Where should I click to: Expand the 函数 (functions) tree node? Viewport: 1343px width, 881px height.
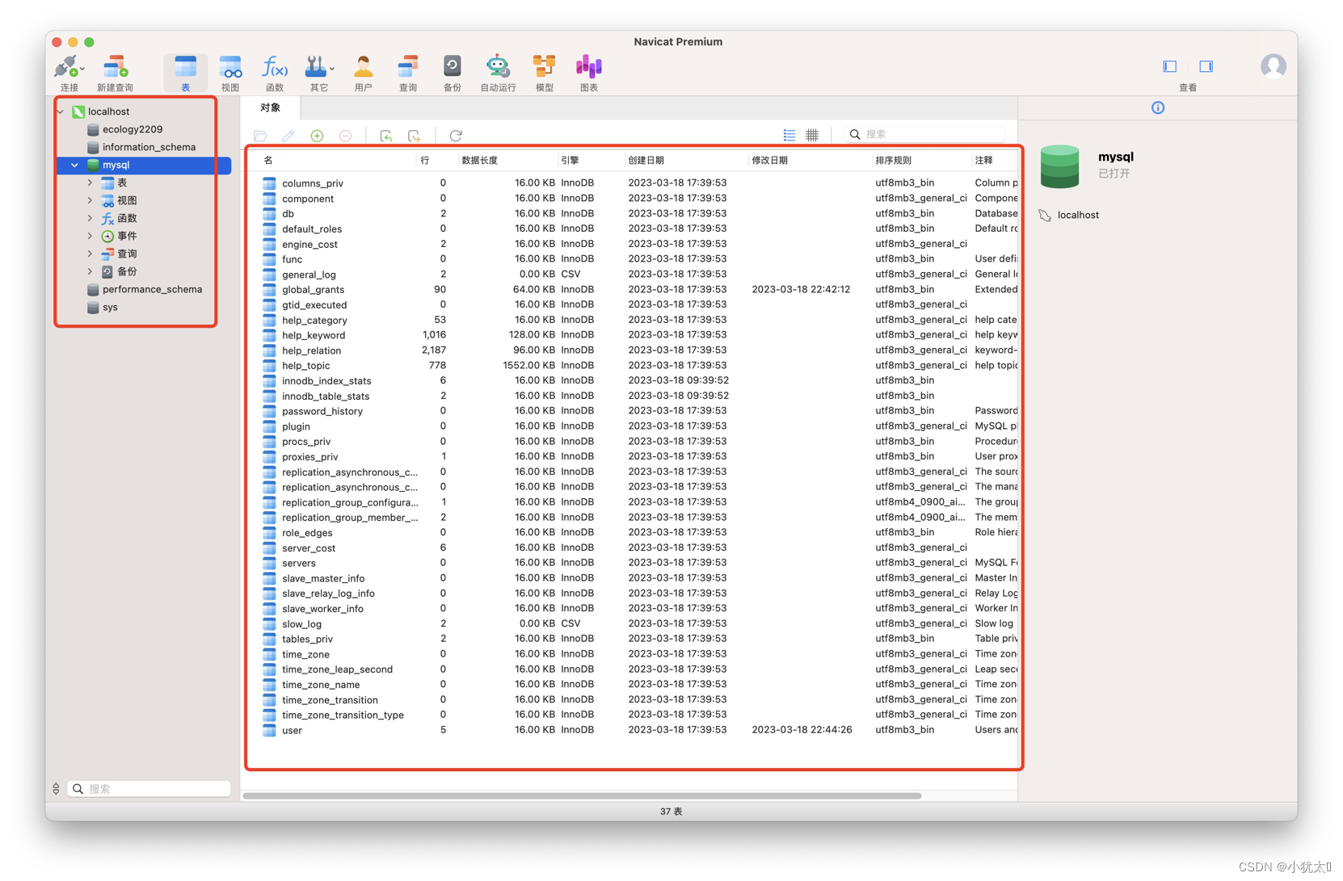(x=90, y=218)
